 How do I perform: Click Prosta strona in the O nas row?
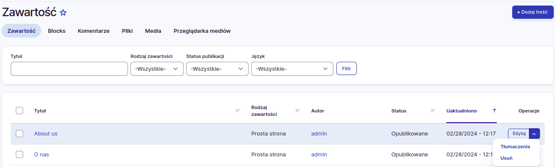click(x=268, y=154)
